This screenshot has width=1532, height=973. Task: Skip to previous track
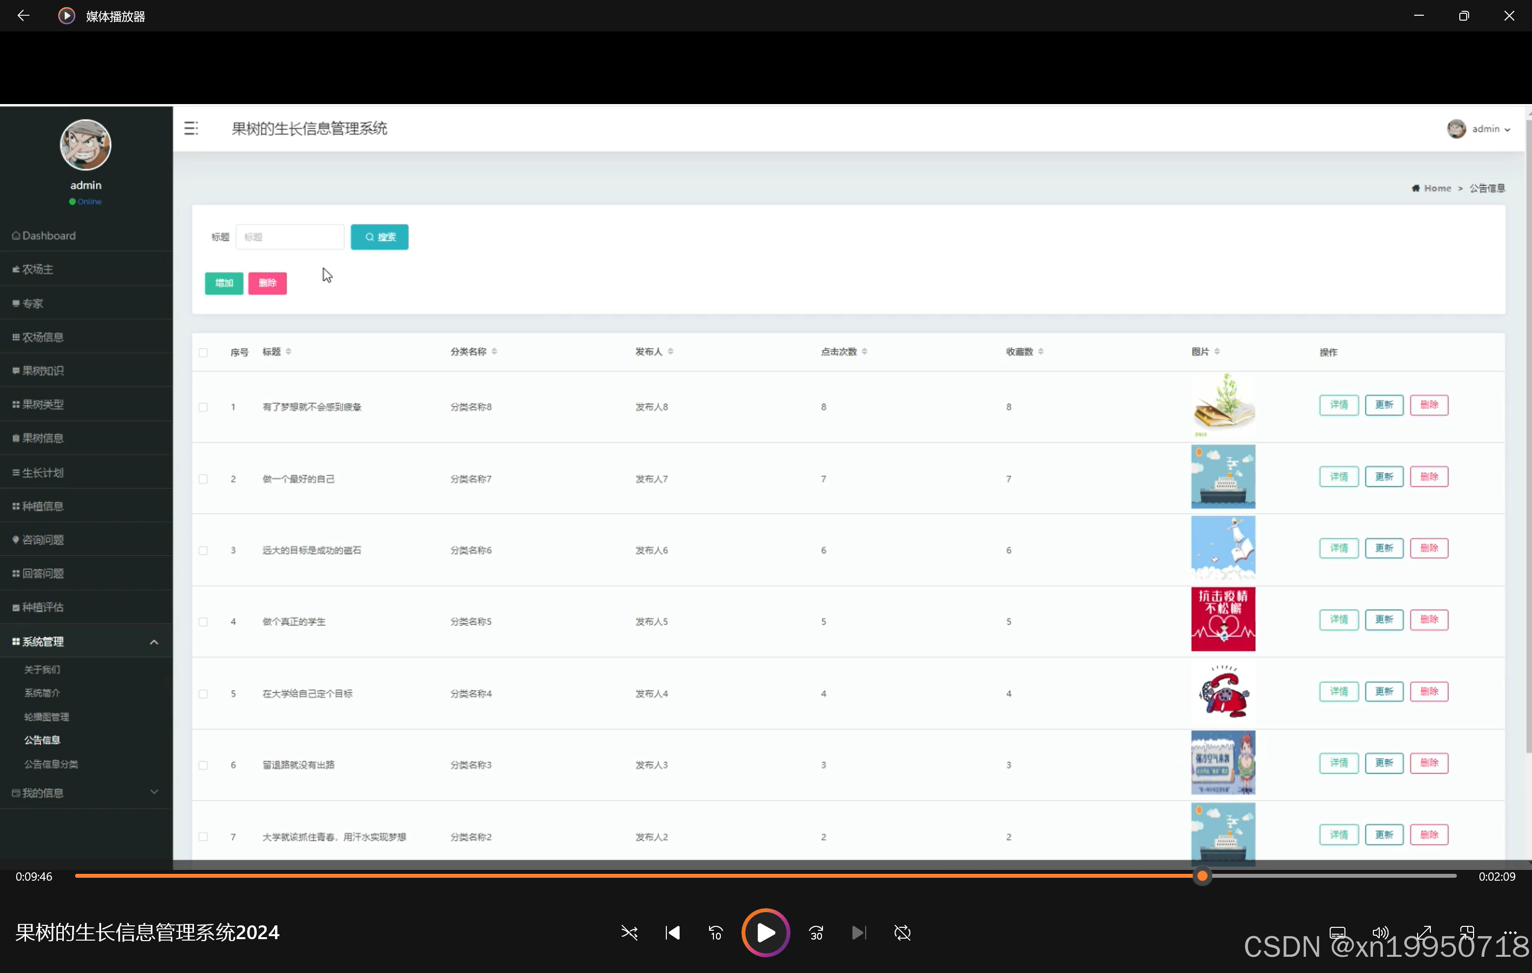673,933
